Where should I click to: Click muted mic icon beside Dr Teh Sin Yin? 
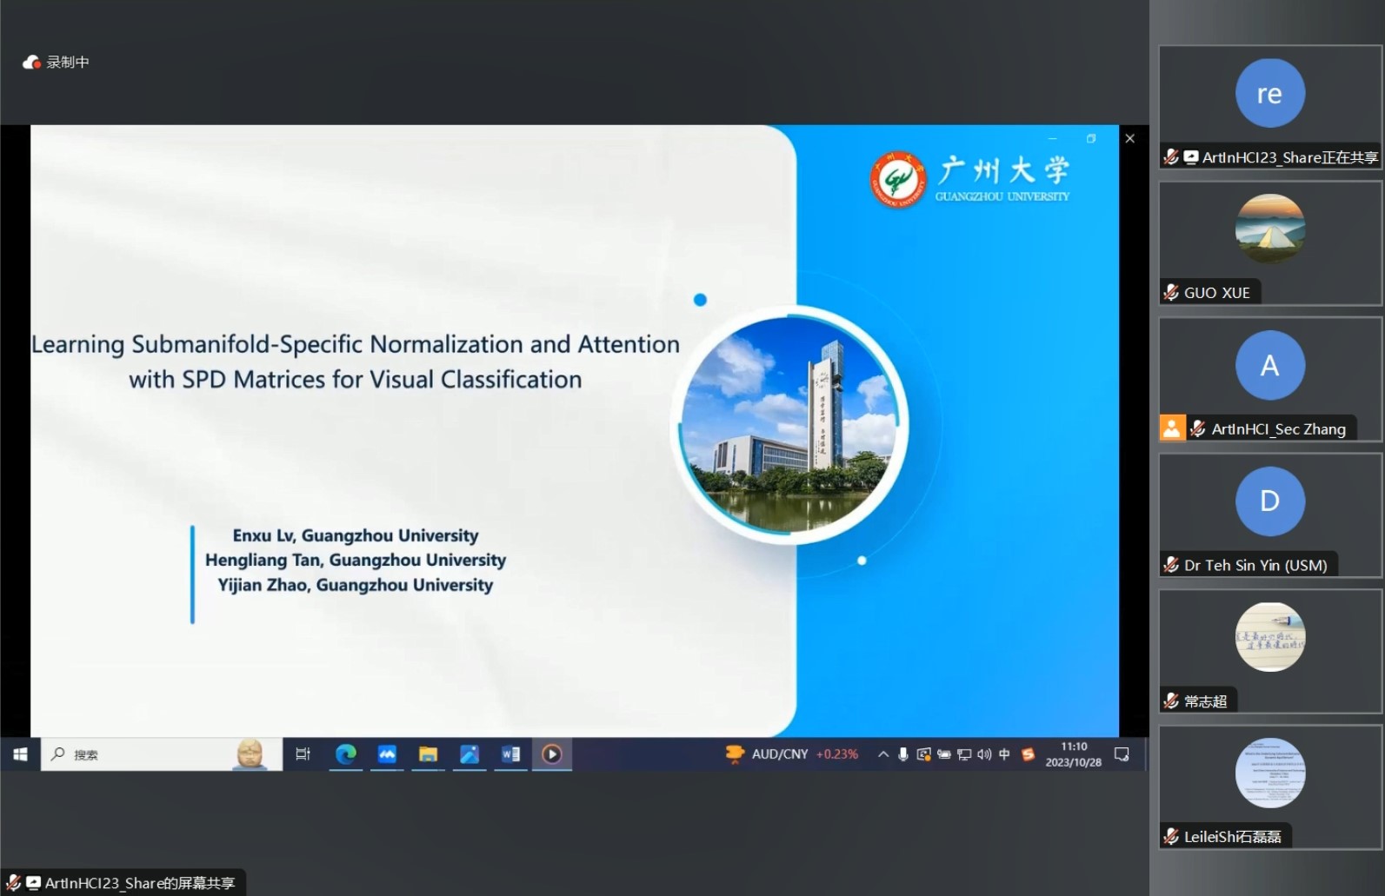[x=1171, y=565]
